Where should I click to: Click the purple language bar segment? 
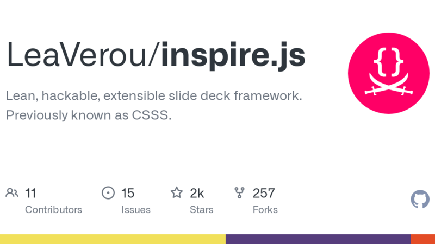point(318,239)
